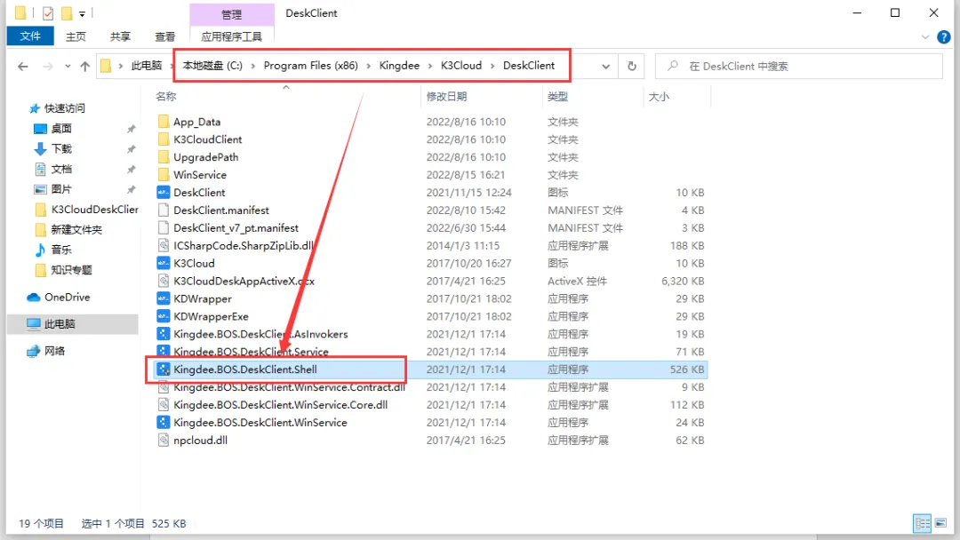
Task: Go back with the back arrow
Action: [x=22, y=66]
